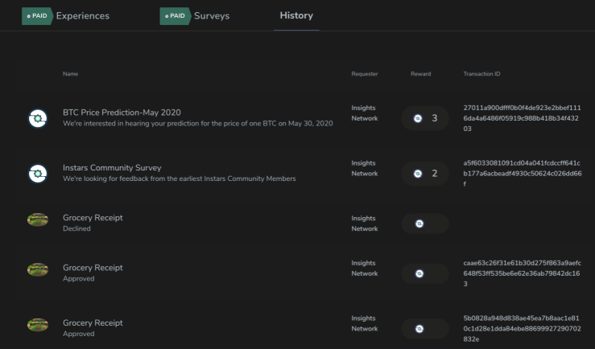Click the Instars Community Survey logo icon
The height and width of the screenshot is (349, 595).
pos(38,174)
